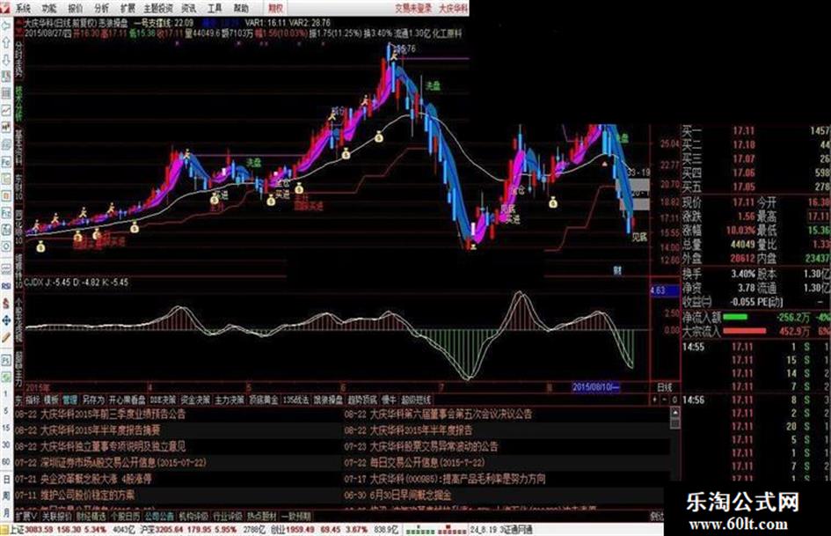Click the trend line chart icon in left toolbar
The height and width of the screenshot is (536, 831).
pos(6,110)
